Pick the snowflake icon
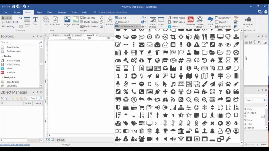The height and width of the screenshot is (151, 269). [x=204, y=107]
